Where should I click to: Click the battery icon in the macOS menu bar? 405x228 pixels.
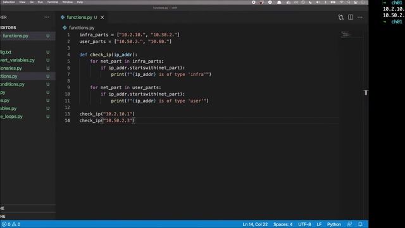pos(333,2)
